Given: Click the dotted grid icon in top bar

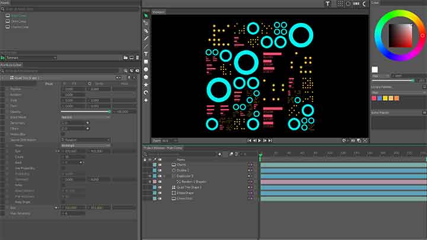Looking at the screenshot, I should [340, 4].
